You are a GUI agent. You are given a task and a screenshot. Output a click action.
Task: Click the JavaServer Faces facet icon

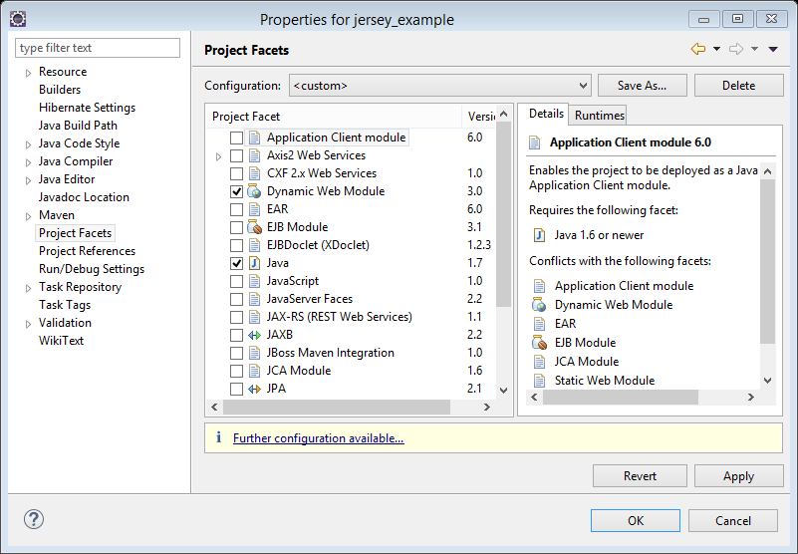254,299
